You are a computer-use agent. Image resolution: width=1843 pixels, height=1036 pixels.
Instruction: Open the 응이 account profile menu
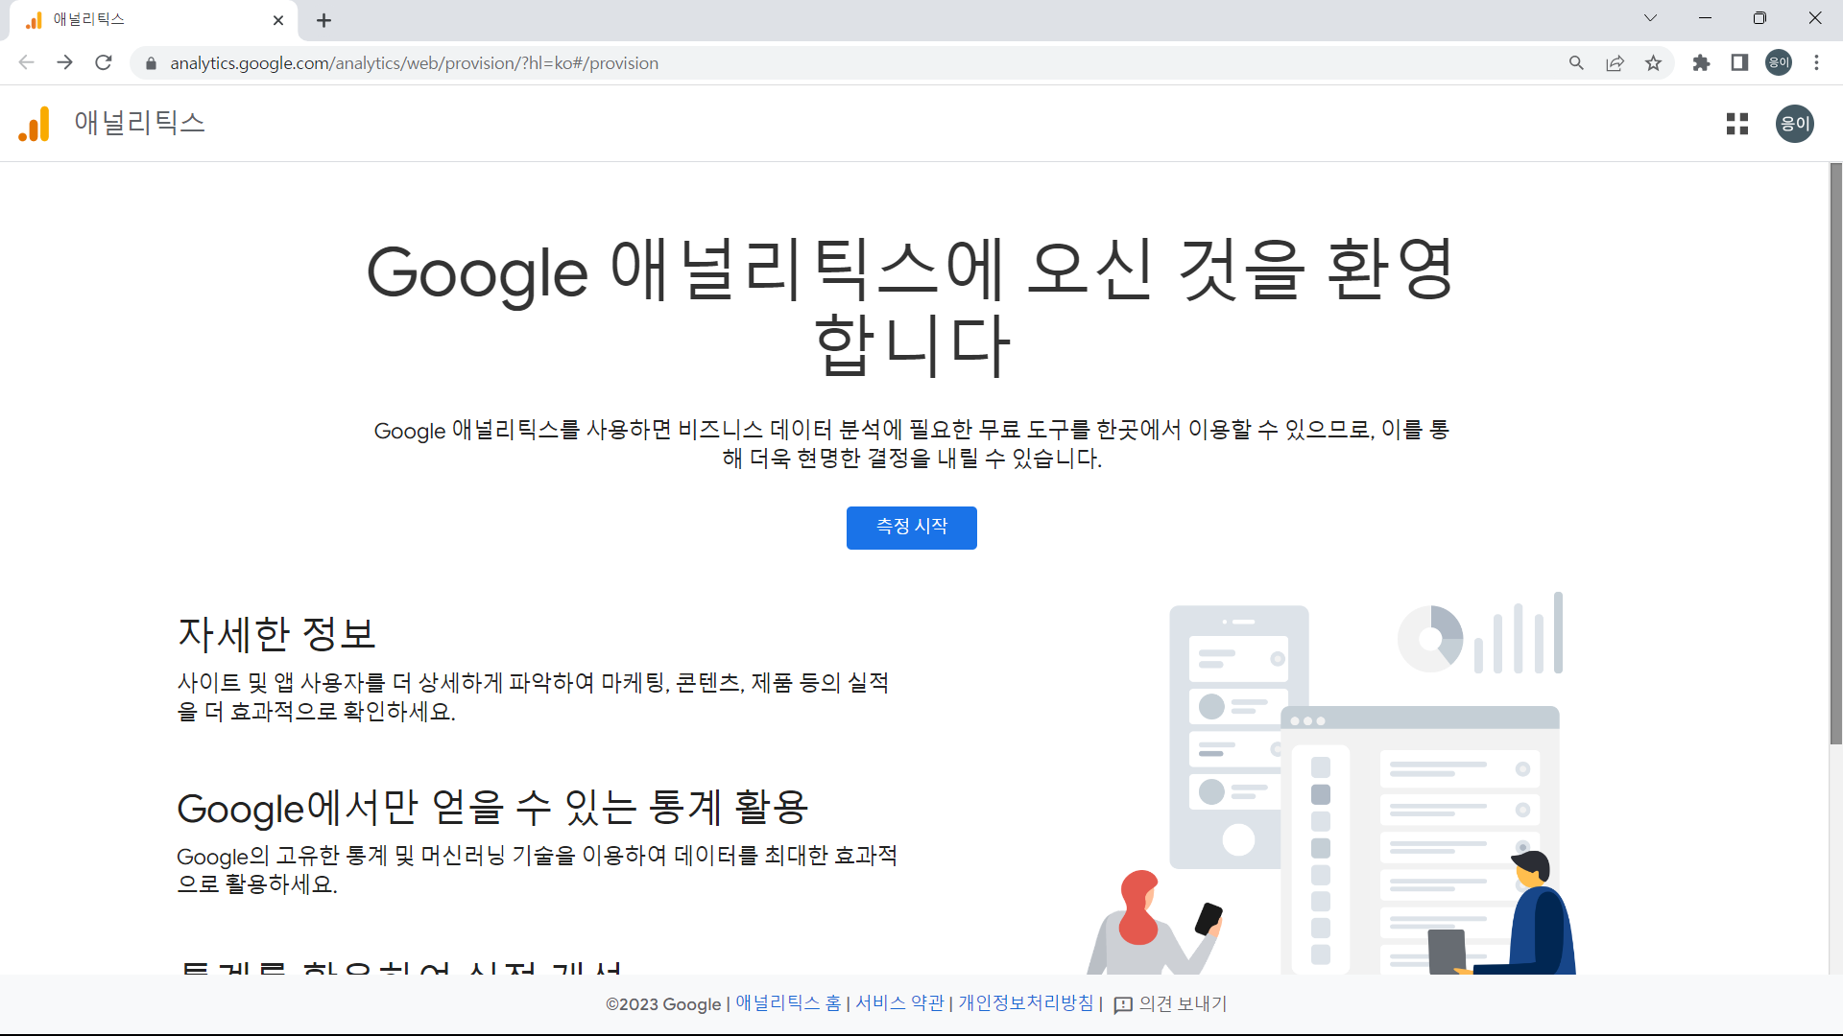pyautogui.click(x=1795, y=124)
